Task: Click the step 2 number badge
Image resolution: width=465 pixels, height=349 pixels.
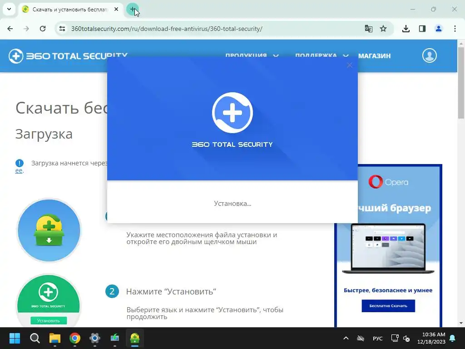Action: click(112, 291)
